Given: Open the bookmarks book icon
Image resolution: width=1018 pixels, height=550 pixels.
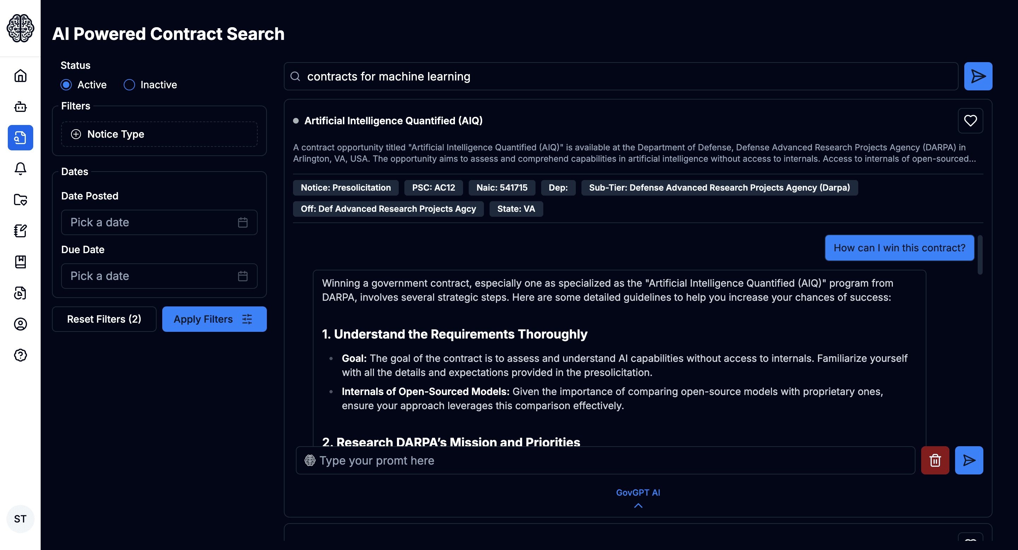Looking at the screenshot, I should [x=20, y=262].
